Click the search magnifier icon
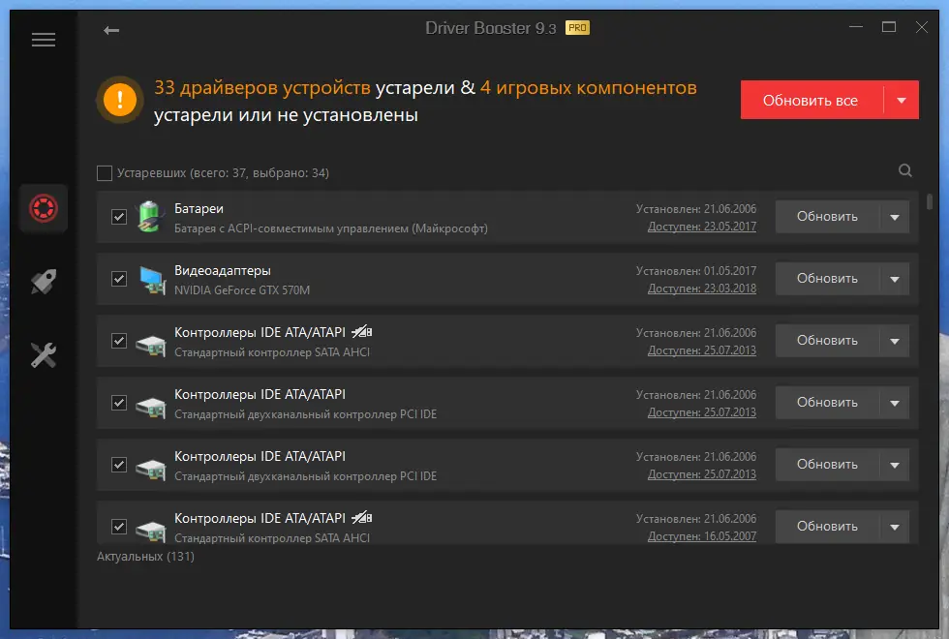This screenshot has height=639, width=949. [x=905, y=170]
